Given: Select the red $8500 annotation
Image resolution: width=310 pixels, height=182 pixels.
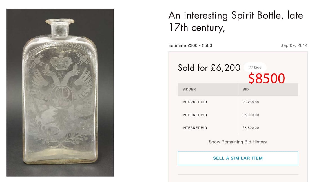Looking at the screenshot, I should (266, 78).
